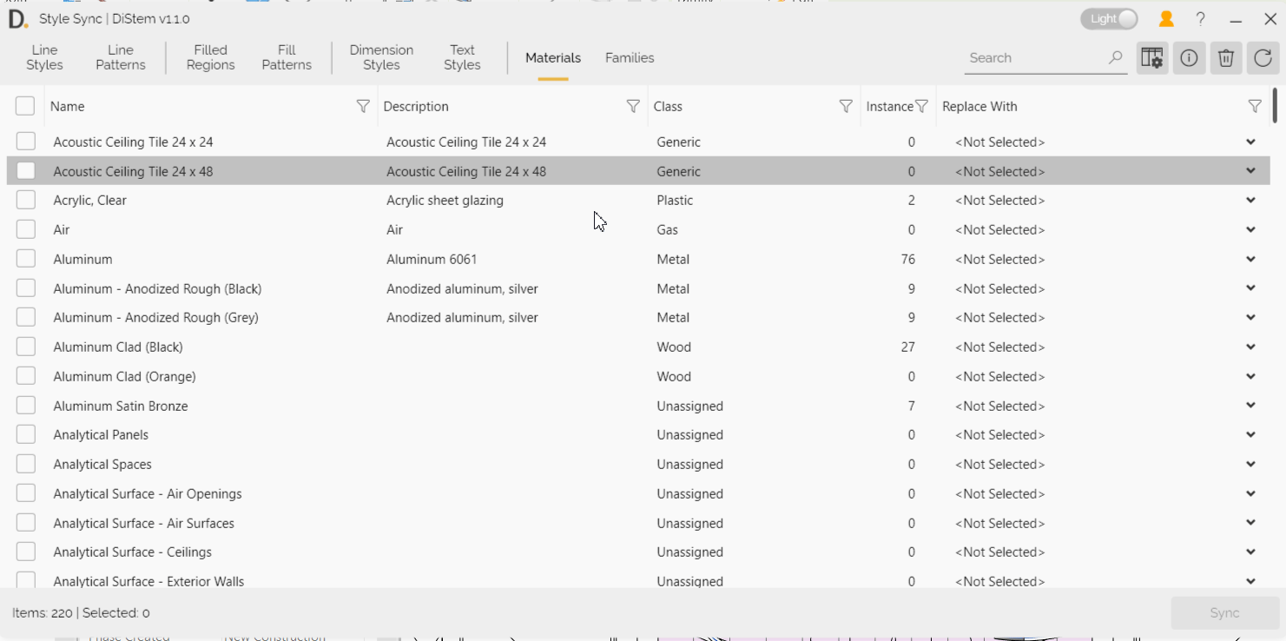Click the DiStem logo icon

pyautogui.click(x=17, y=19)
